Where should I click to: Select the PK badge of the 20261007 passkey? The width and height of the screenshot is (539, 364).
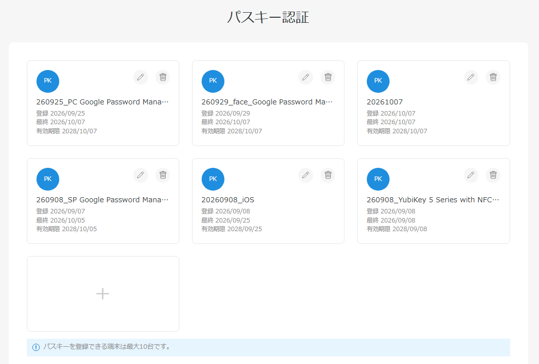click(x=378, y=81)
